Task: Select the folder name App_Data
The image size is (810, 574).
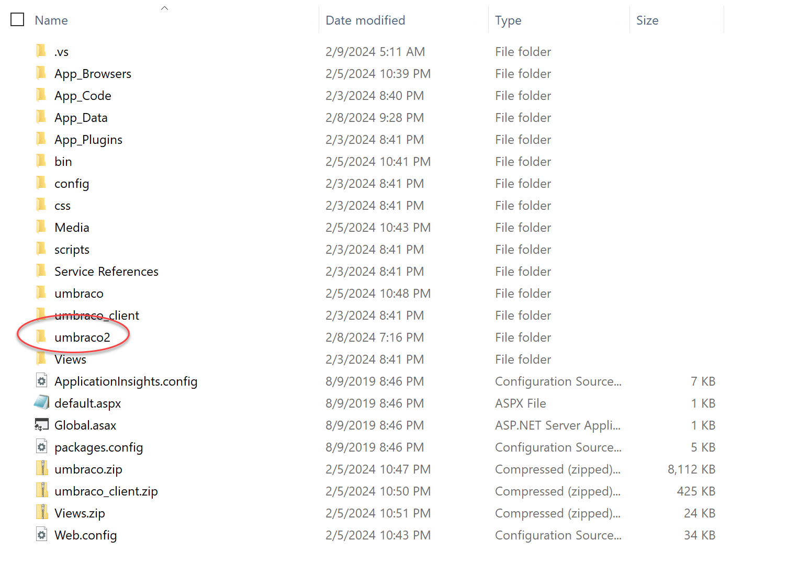Action: tap(81, 118)
